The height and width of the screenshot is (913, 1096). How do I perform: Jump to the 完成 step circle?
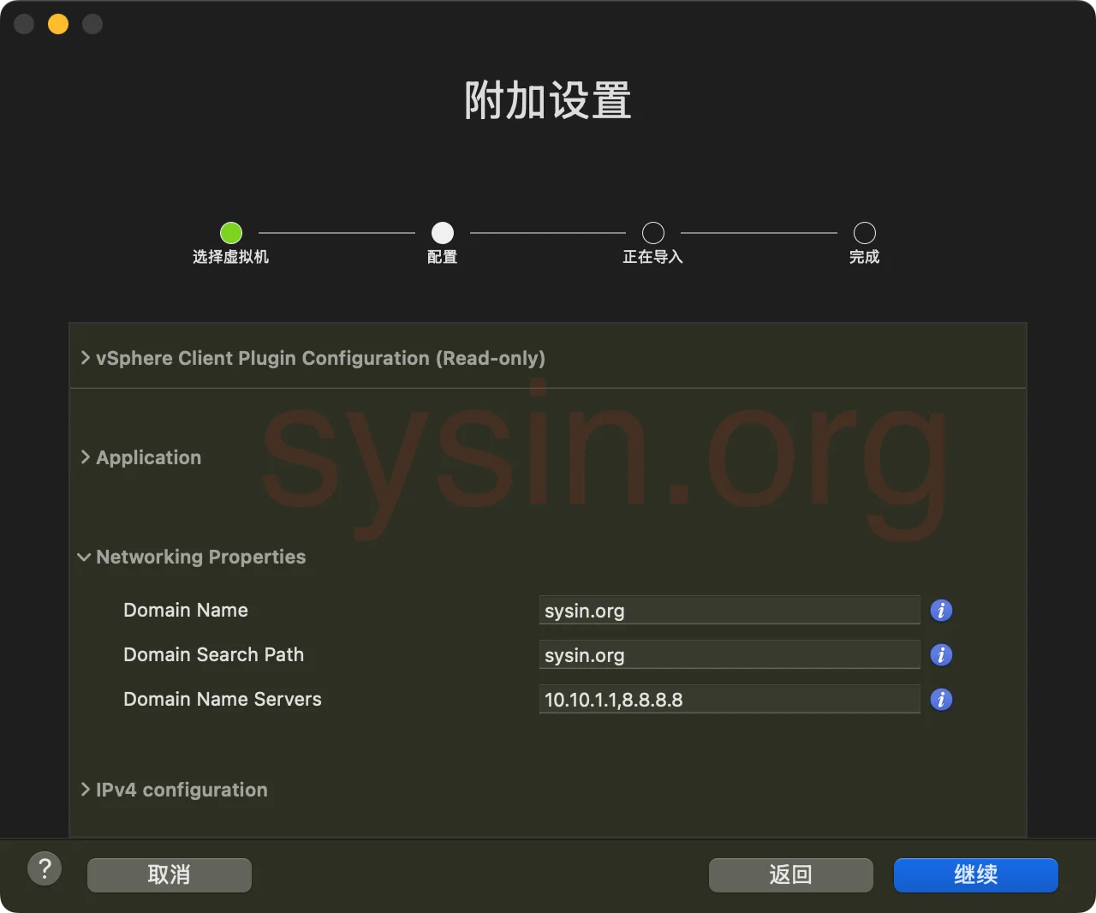pos(864,232)
